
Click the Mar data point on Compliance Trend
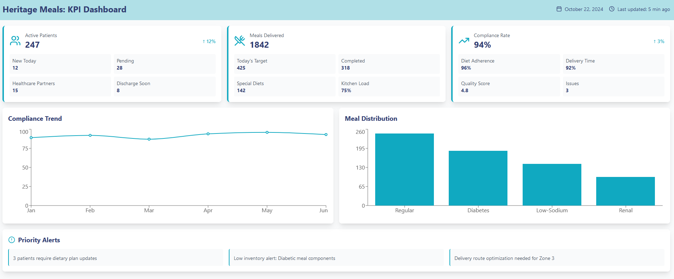tap(149, 139)
